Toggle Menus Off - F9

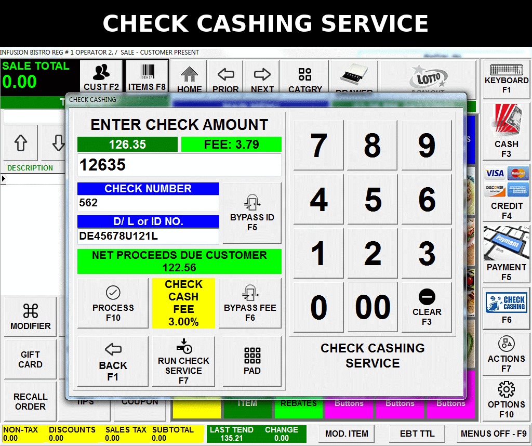pos(493,434)
